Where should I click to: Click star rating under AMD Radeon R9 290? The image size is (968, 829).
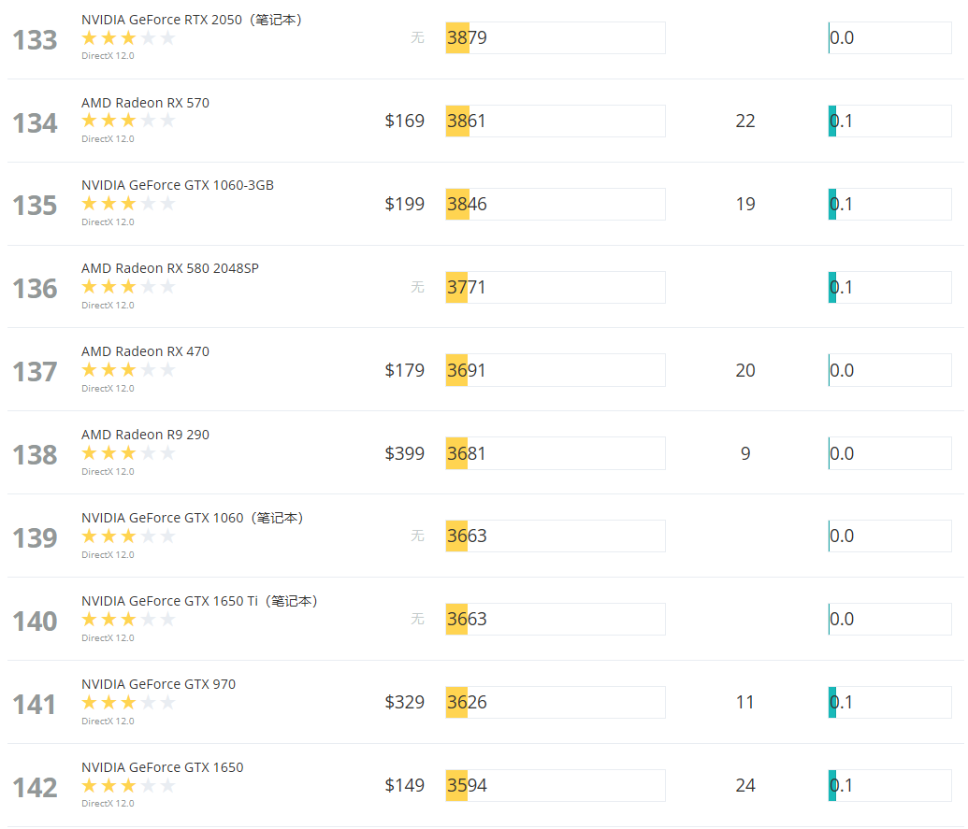(x=128, y=453)
